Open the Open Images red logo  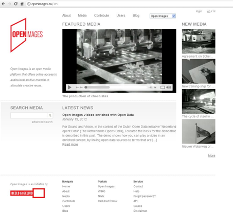[27, 35]
